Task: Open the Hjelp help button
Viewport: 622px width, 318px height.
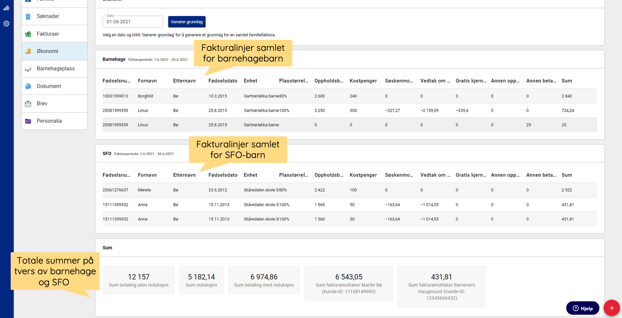Action: click(x=582, y=308)
